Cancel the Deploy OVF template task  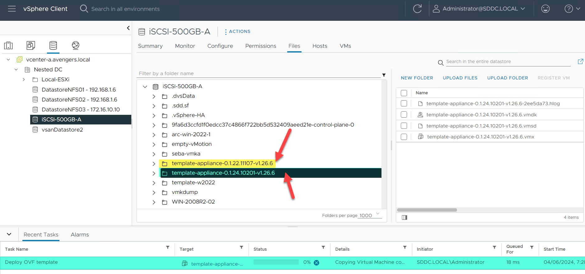coord(316,263)
